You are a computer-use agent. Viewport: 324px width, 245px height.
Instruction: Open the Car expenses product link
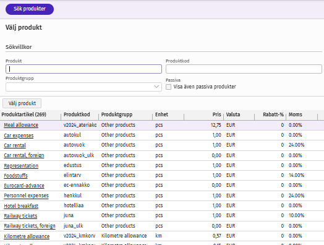[19, 135]
